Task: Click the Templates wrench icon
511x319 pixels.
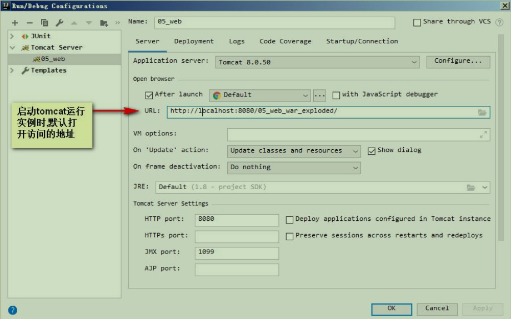Action: click(25, 70)
